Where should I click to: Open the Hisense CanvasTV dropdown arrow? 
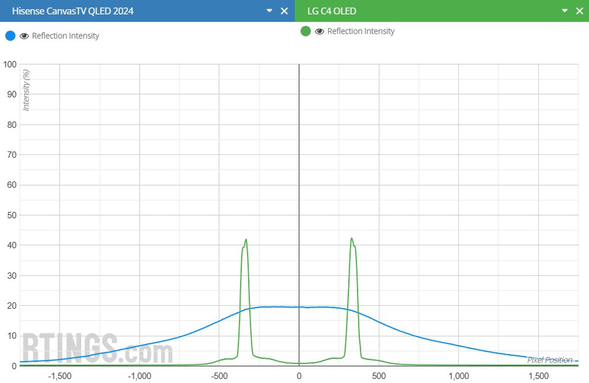coord(269,11)
